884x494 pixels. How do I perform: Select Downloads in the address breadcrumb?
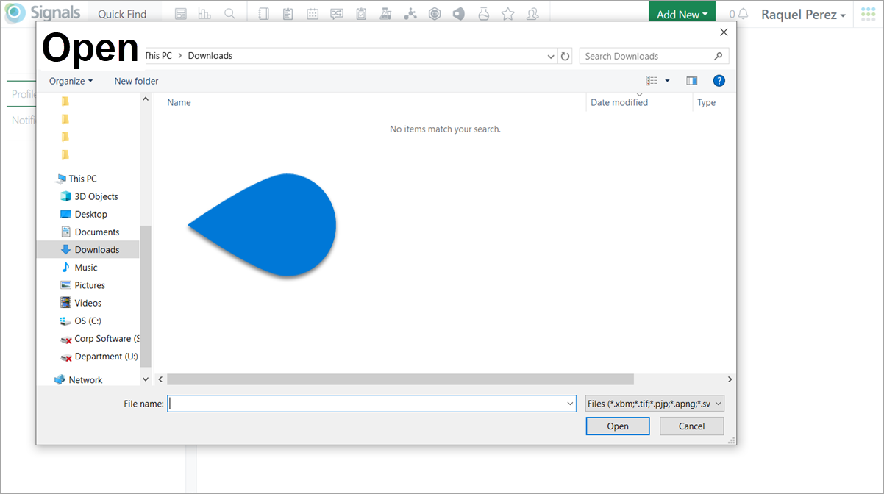210,56
